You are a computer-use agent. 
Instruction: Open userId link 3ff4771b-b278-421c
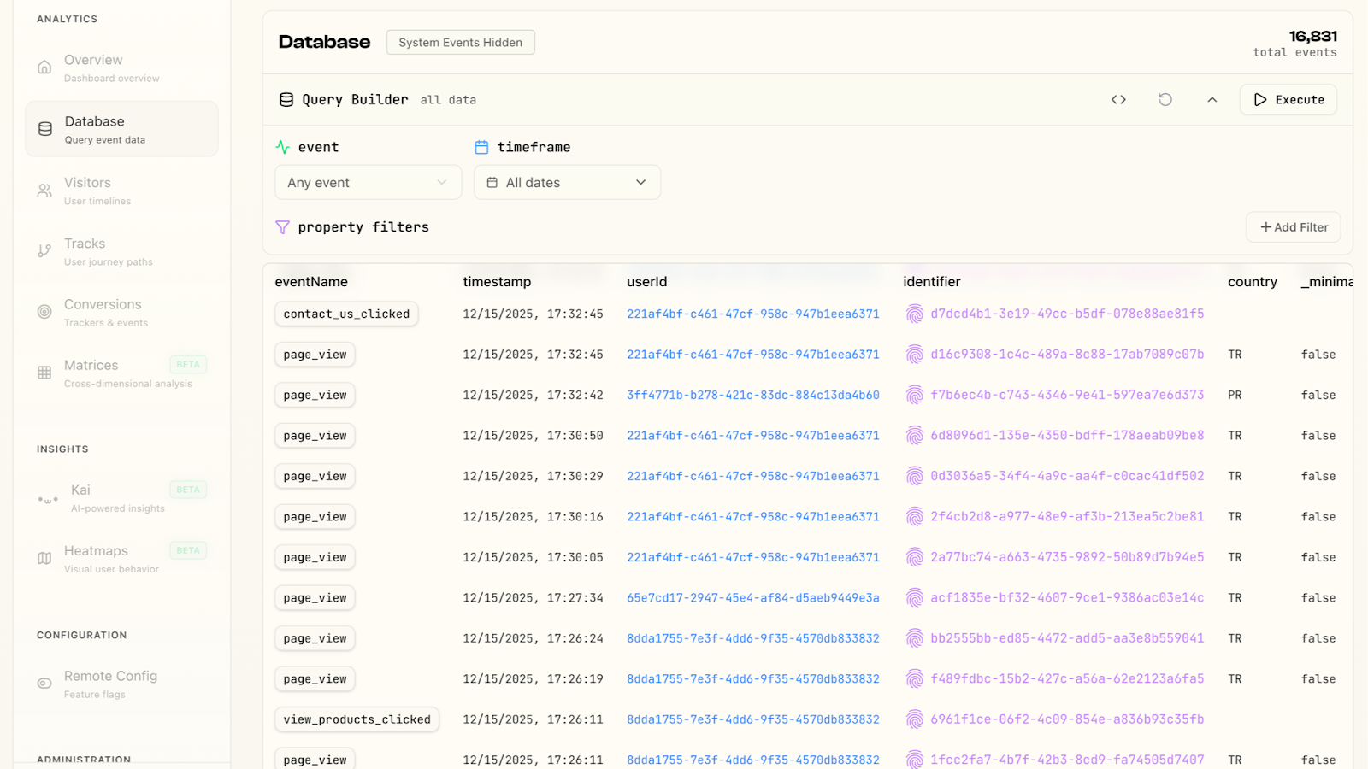click(752, 395)
